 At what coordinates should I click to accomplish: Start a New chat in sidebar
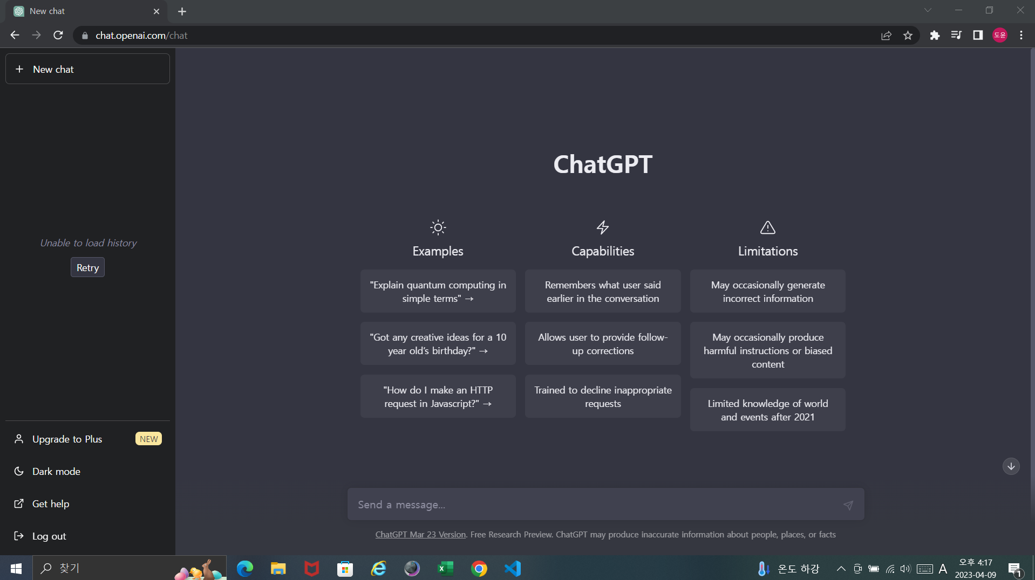[87, 69]
